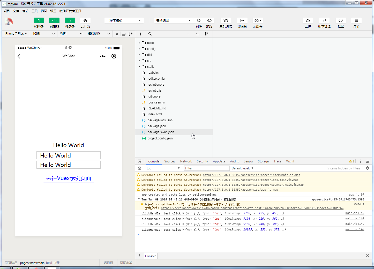Open the 普通编译 compile mode dropdown
This screenshot has width=374, height=269.
pos(174,20)
